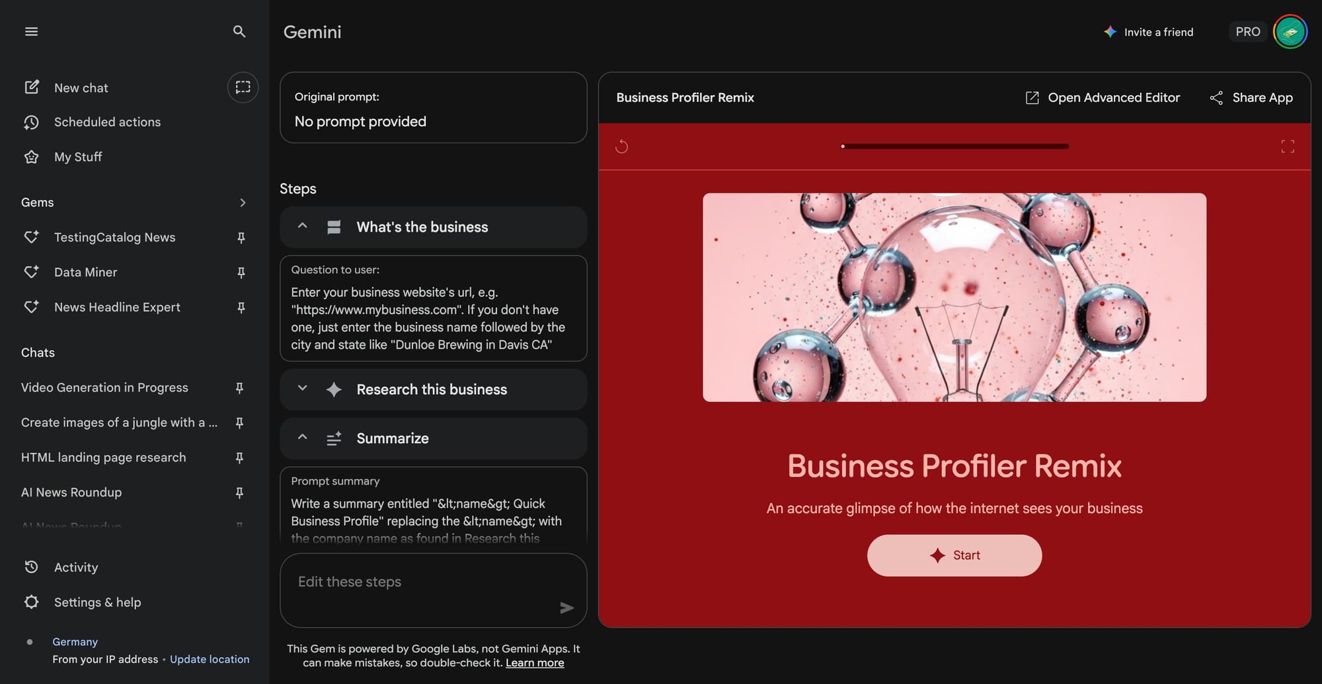Screen dimensions: 1322x684
Task: Click the profile avatar picture
Action: tap(1290, 32)
